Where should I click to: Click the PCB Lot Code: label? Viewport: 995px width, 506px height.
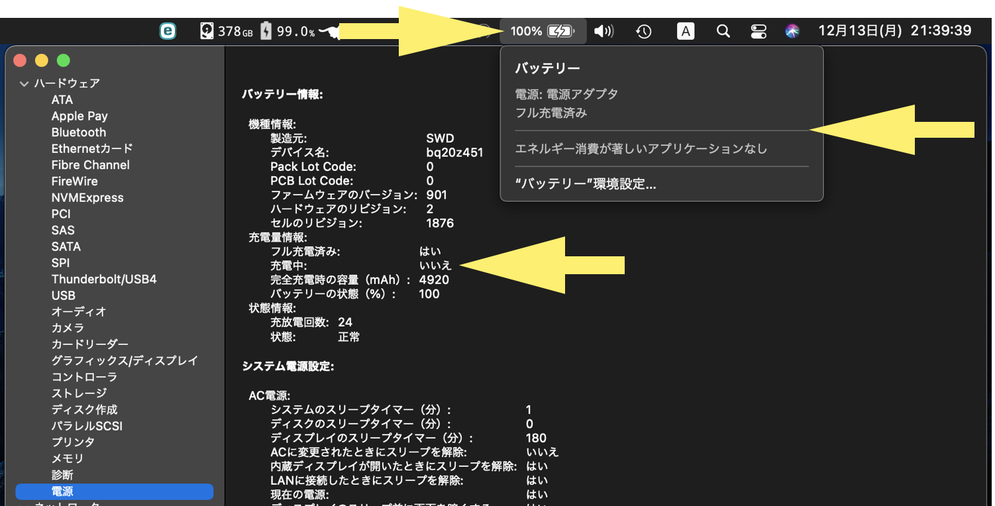tap(312, 181)
